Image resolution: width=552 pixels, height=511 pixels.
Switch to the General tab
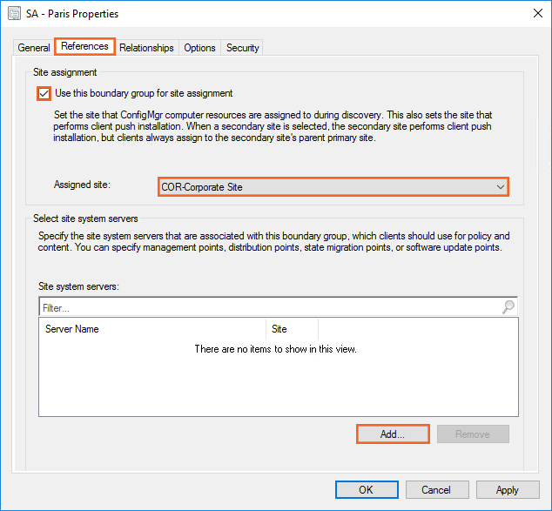click(x=34, y=48)
